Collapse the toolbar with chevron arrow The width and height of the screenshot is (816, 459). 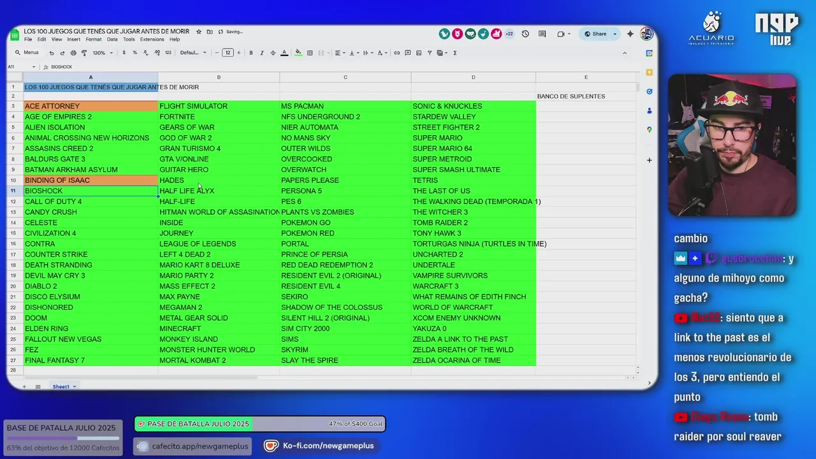pos(625,53)
